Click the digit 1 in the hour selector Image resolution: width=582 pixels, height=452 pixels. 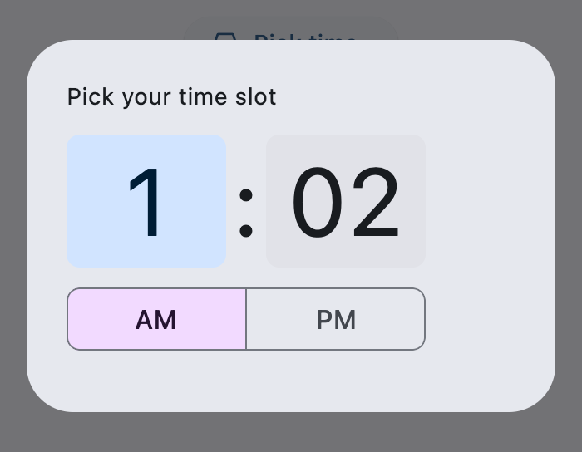point(148,203)
